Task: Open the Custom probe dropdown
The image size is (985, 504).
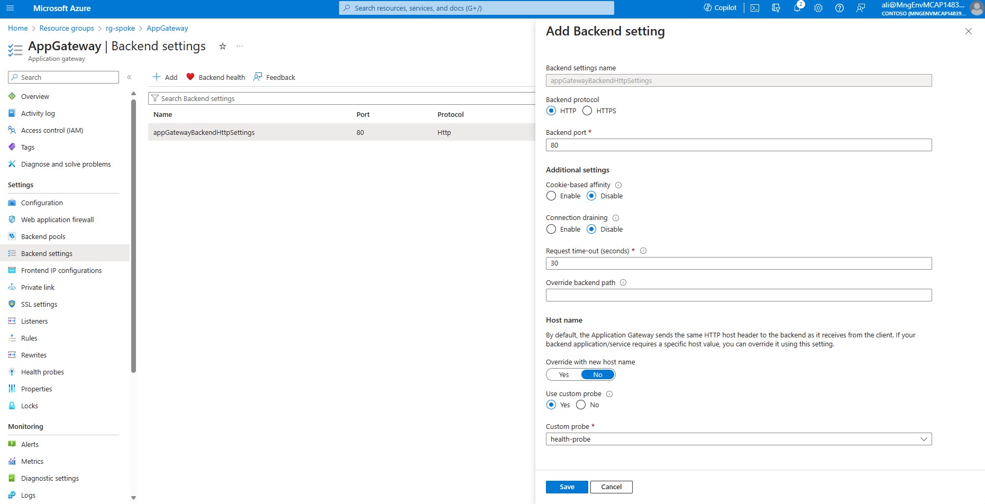Action: point(738,439)
